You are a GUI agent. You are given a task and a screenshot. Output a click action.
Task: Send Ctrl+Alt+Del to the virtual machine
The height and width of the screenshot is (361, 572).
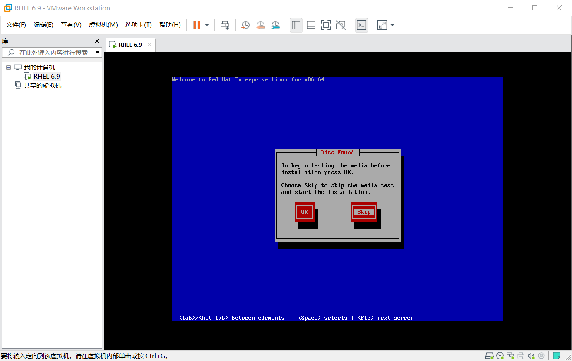(x=225, y=25)
